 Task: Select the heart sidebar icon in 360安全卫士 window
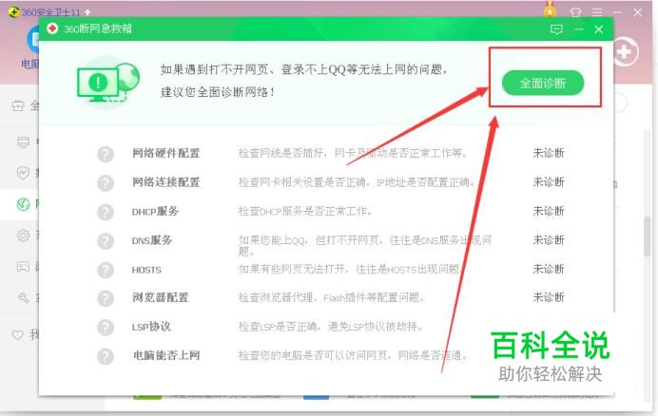(18, 334)
